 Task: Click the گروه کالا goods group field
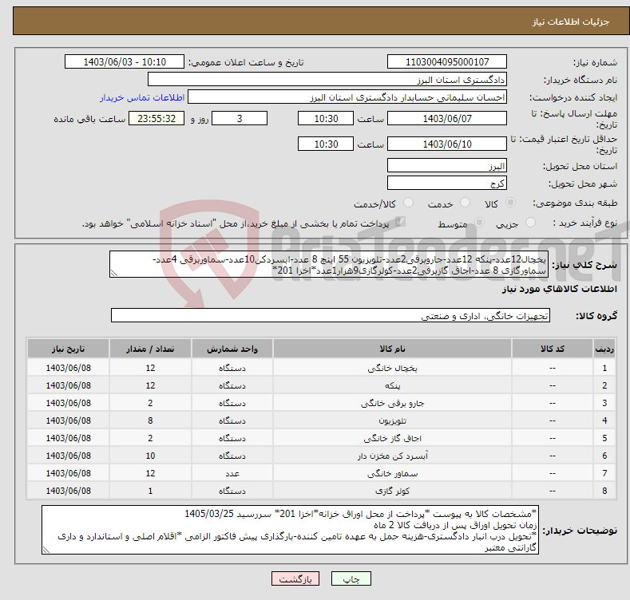coord(331,316)
